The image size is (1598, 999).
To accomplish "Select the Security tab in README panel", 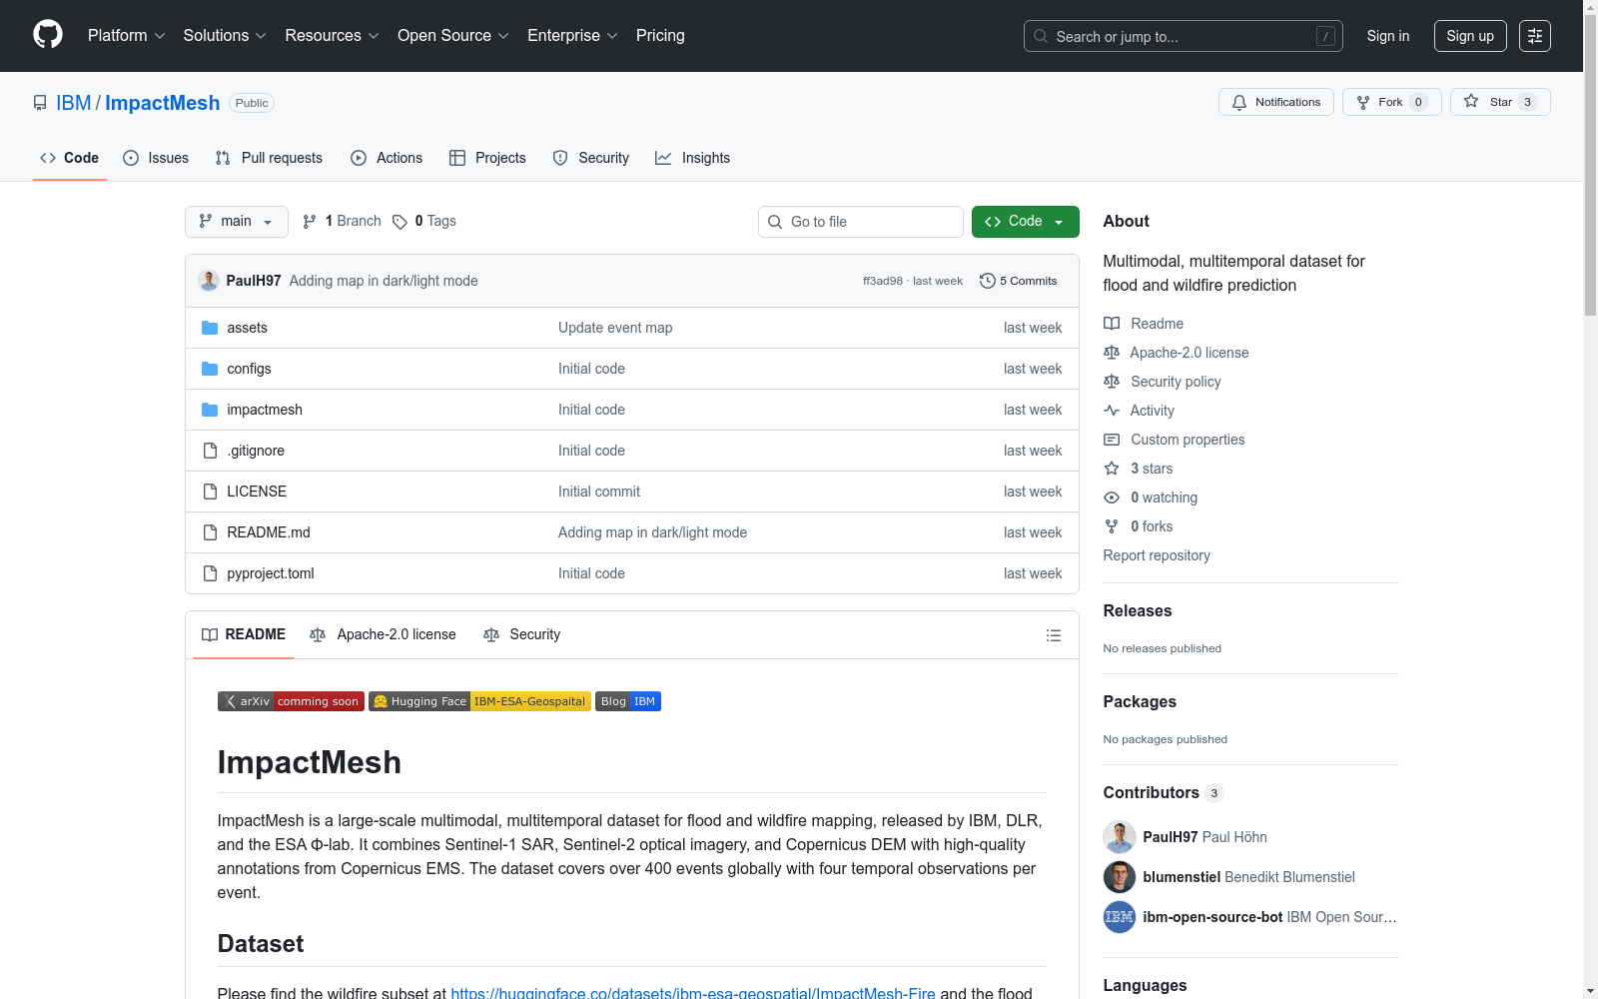I will [x=522, y=634].
